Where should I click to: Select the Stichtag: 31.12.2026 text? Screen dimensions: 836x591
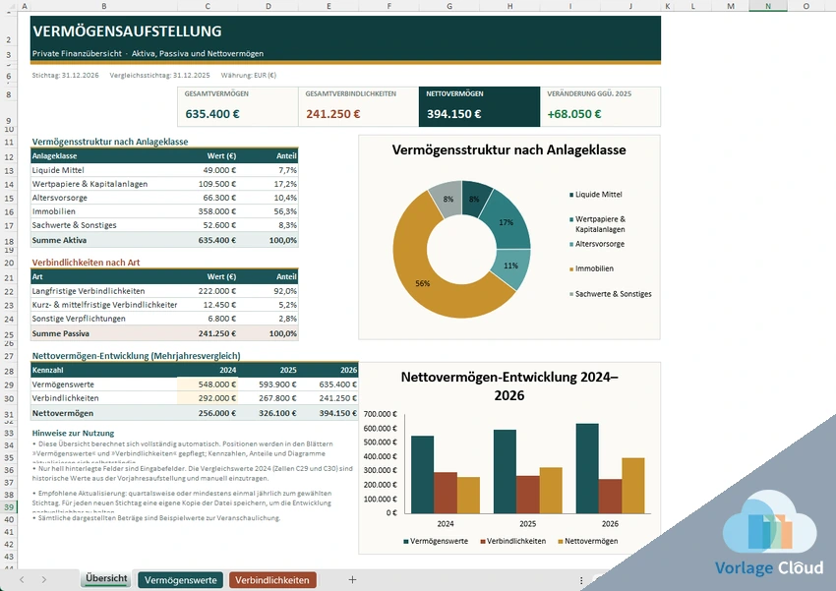(65, 75)
